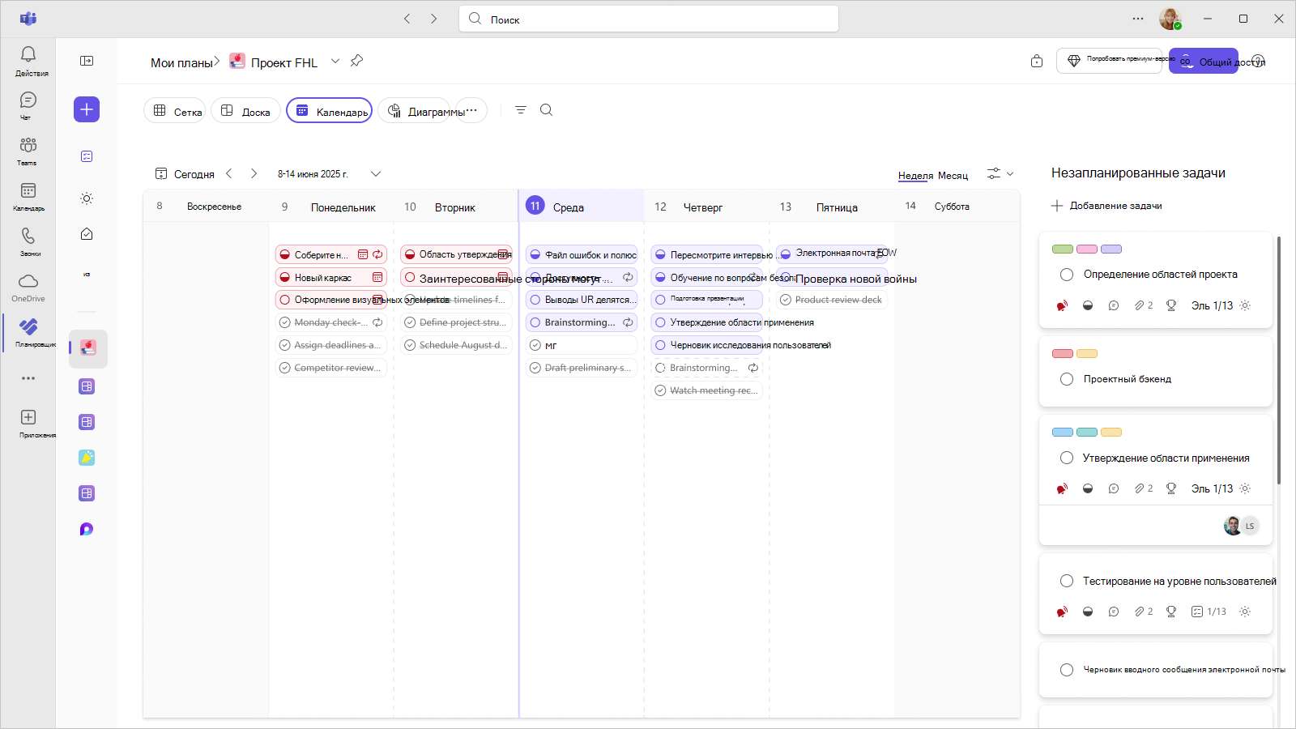The image size is (1296, 729).
Task: Mark Определение областей проекта as complete
Action: coord(1067,275)
